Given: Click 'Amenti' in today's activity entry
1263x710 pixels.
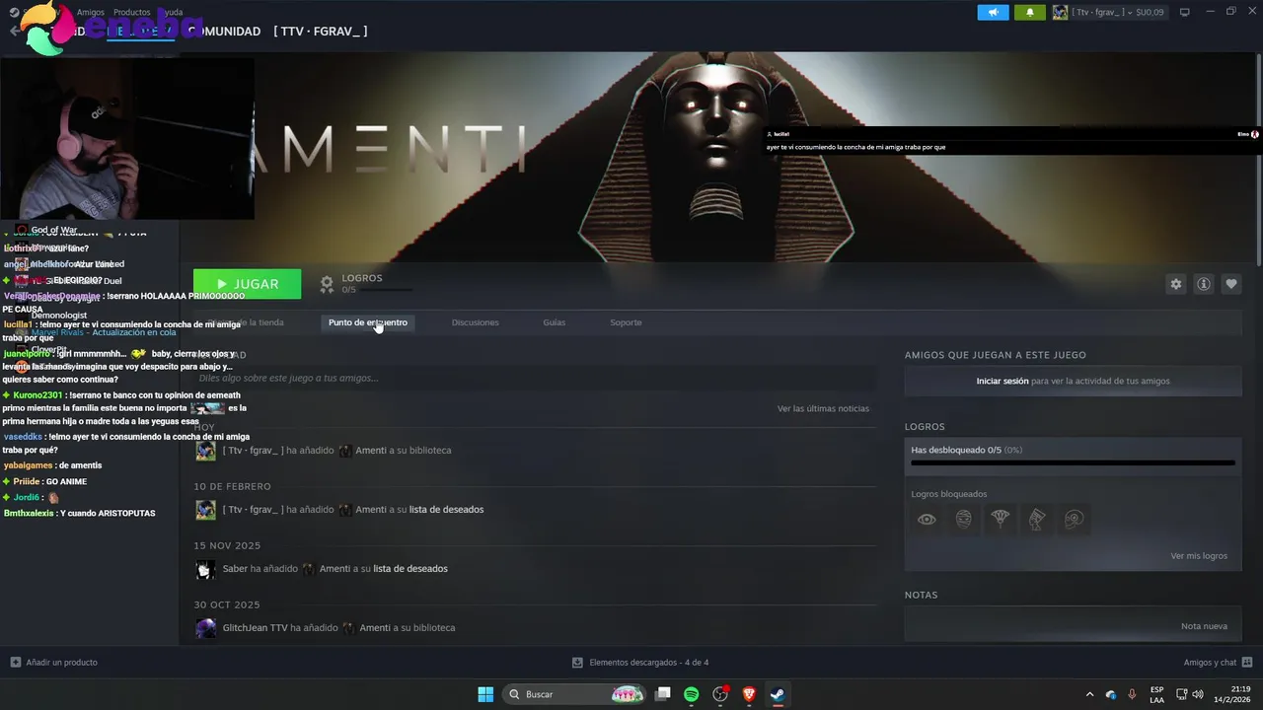Looking at the screenshot, I should click(371, 451).
